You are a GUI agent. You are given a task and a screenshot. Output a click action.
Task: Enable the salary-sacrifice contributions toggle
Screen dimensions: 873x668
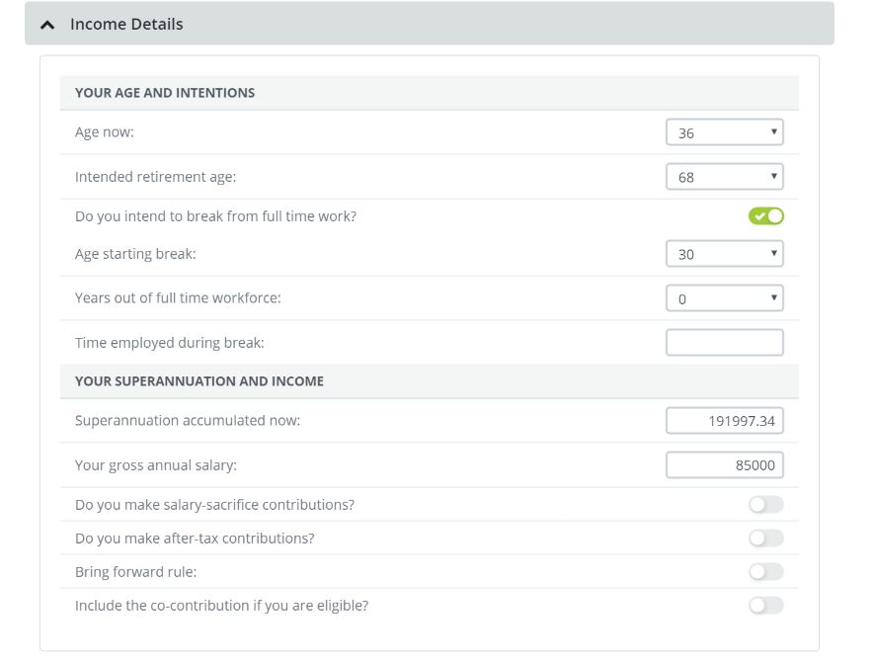point(765,505)
